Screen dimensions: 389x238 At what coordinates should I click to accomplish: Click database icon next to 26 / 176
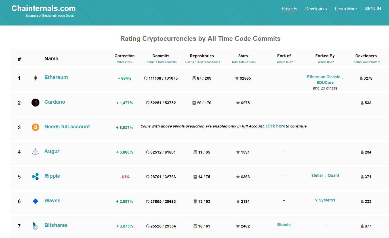[194, 103]
